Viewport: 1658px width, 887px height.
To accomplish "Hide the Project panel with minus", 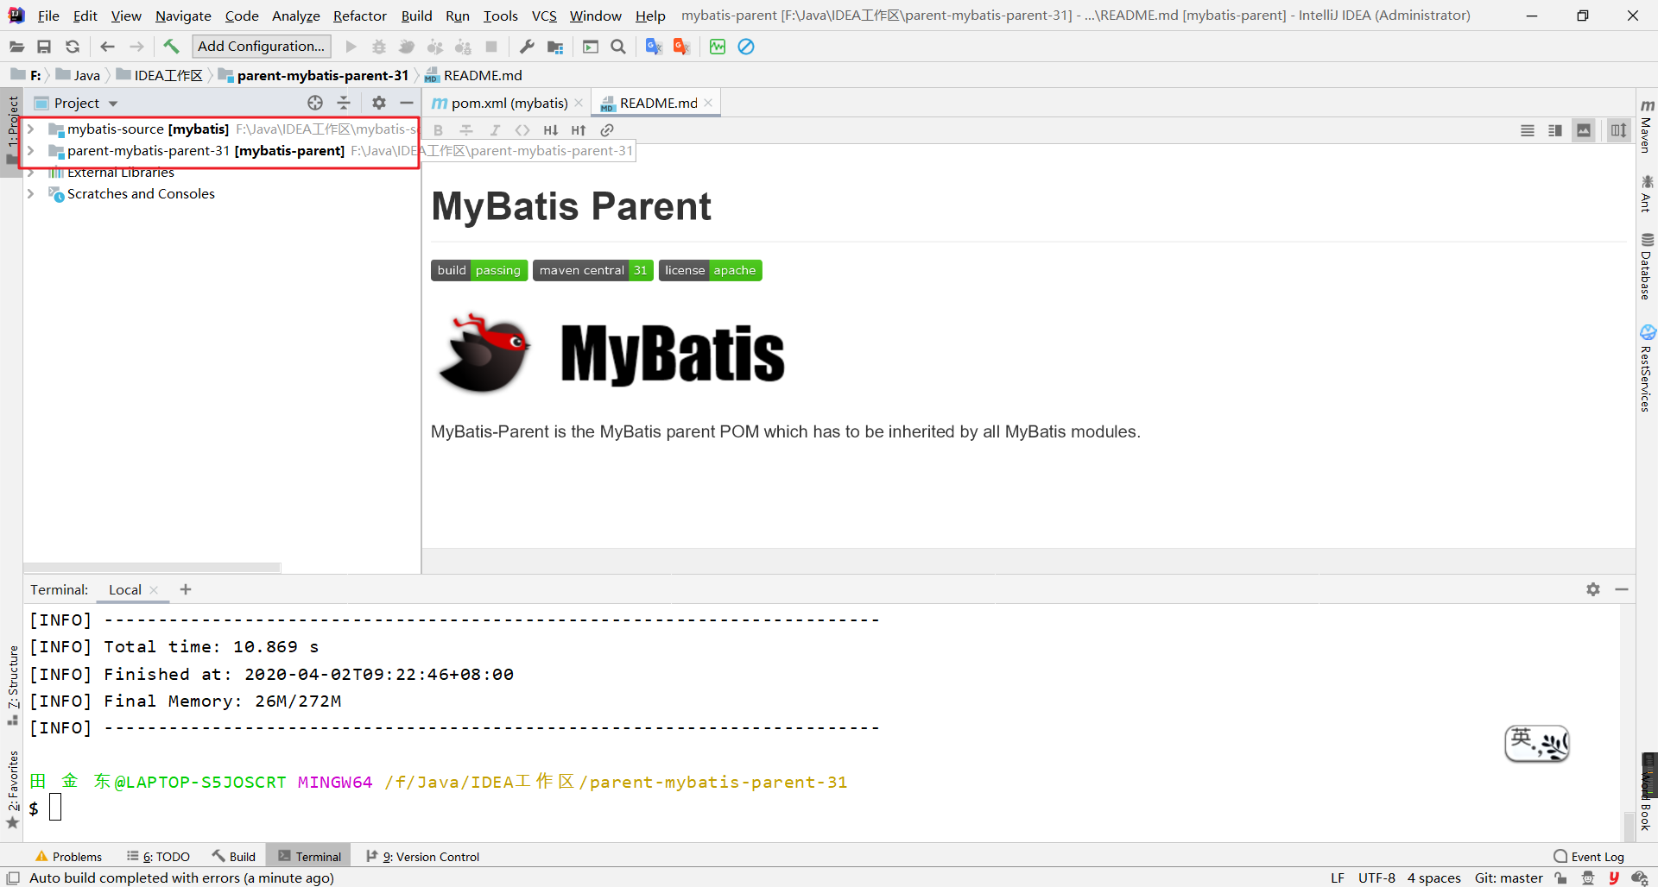I will pyautogui.click(x=407, y=103).
